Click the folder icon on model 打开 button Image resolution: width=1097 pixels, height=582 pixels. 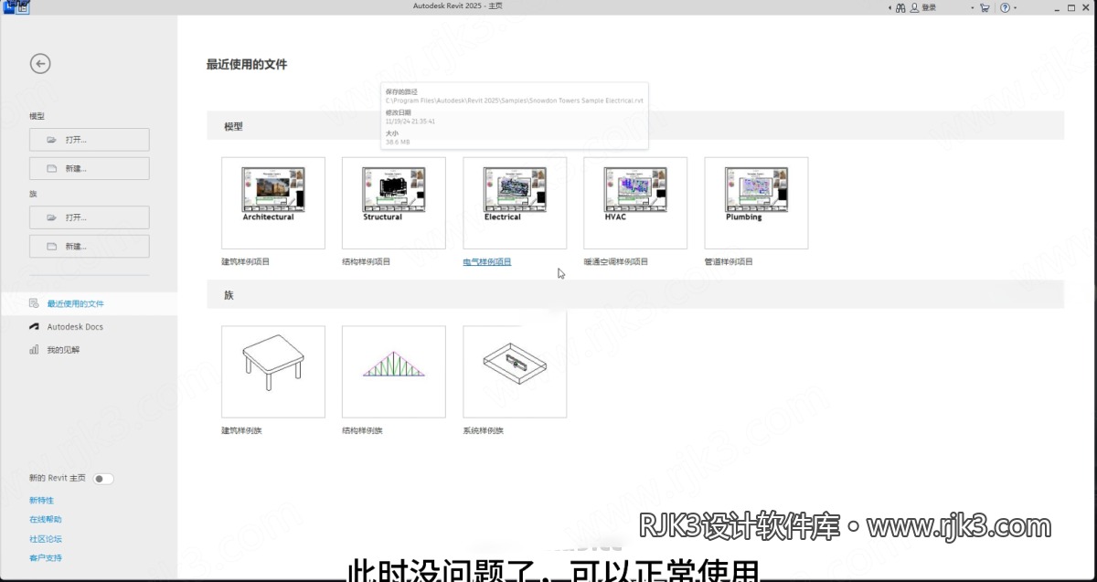pyautogui.click(x=52, y=140)
